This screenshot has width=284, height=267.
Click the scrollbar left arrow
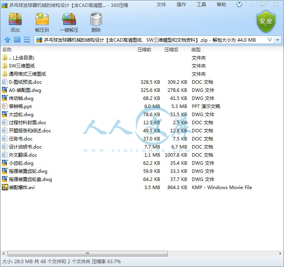coord(3,253)
